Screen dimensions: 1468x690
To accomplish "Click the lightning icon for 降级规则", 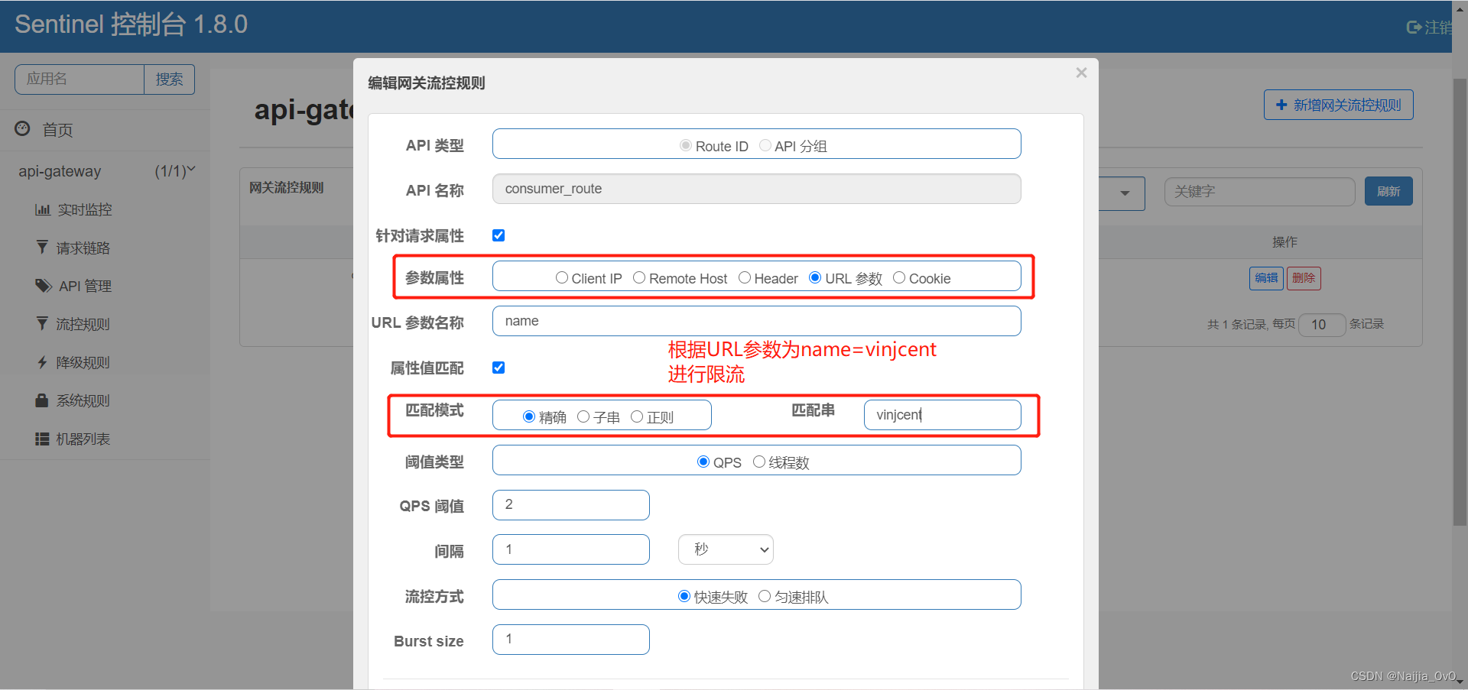I will (43, 362).
